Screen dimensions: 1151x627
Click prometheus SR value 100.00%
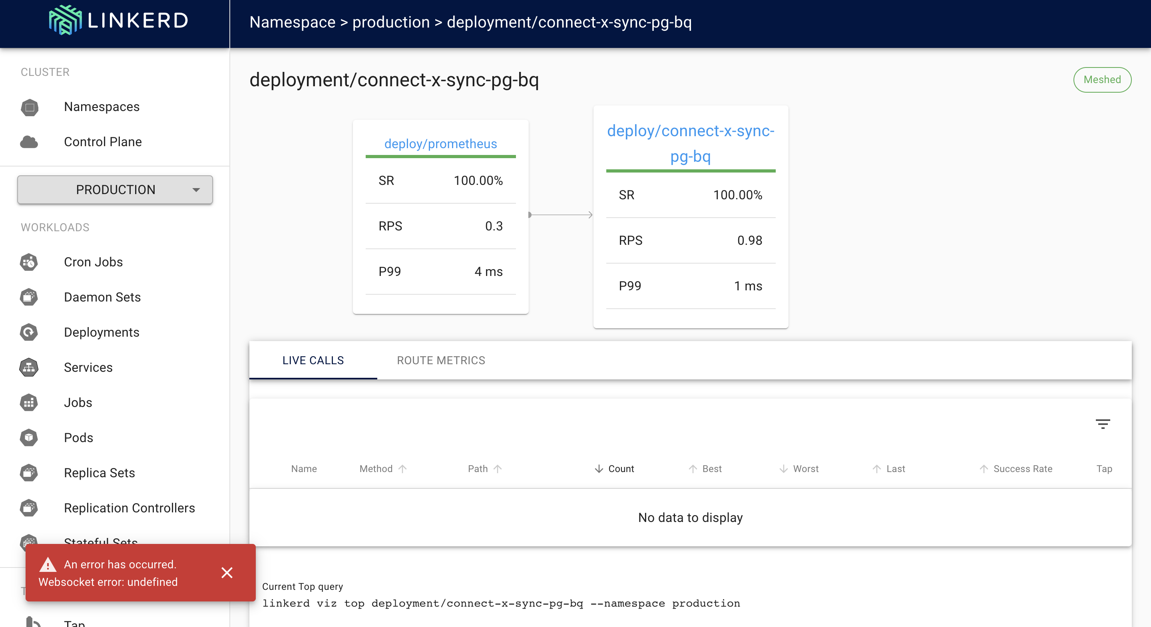click(478, 181)
